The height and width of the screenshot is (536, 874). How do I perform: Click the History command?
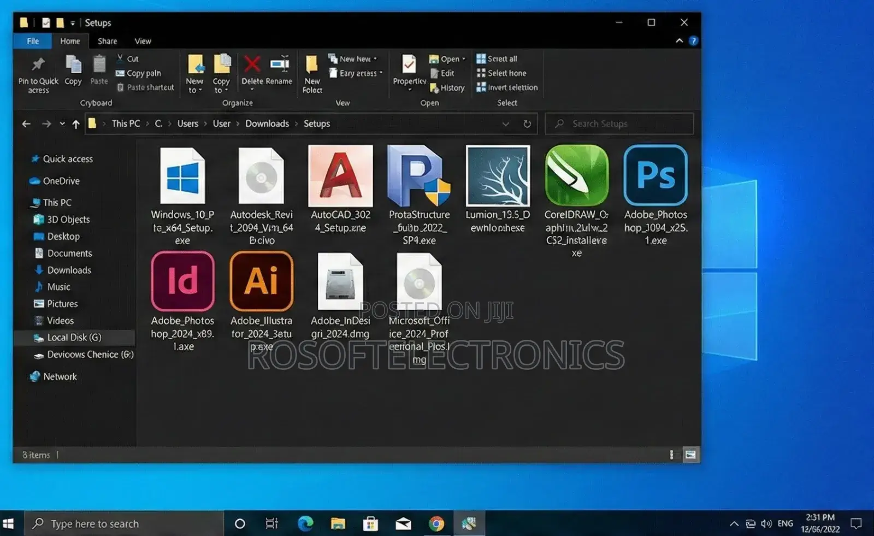click(447, 87)
